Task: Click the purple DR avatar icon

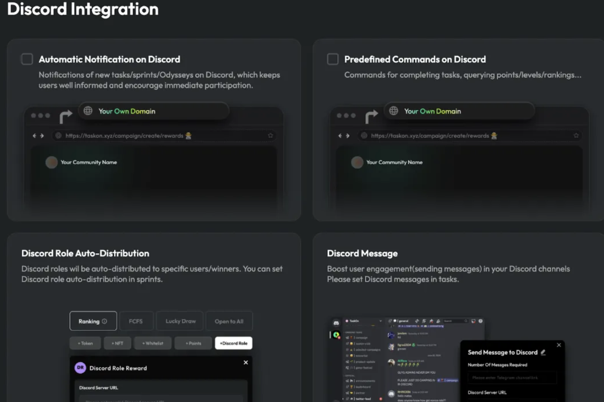Action: [80, 368]
